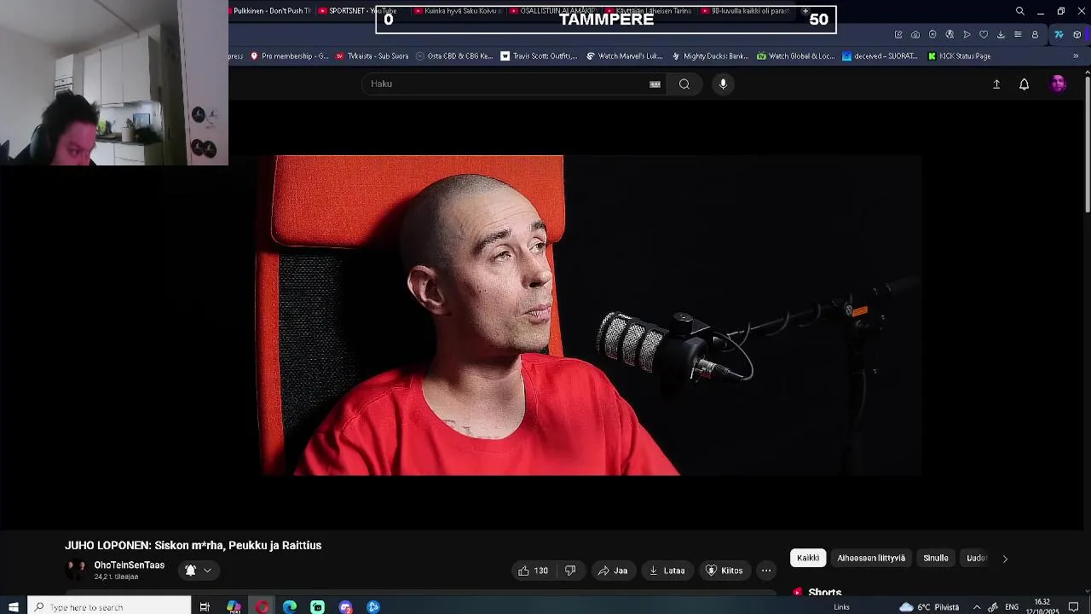1091x614 pixels.
Task: Click the Shorts section heading
Action: [824, 592]
